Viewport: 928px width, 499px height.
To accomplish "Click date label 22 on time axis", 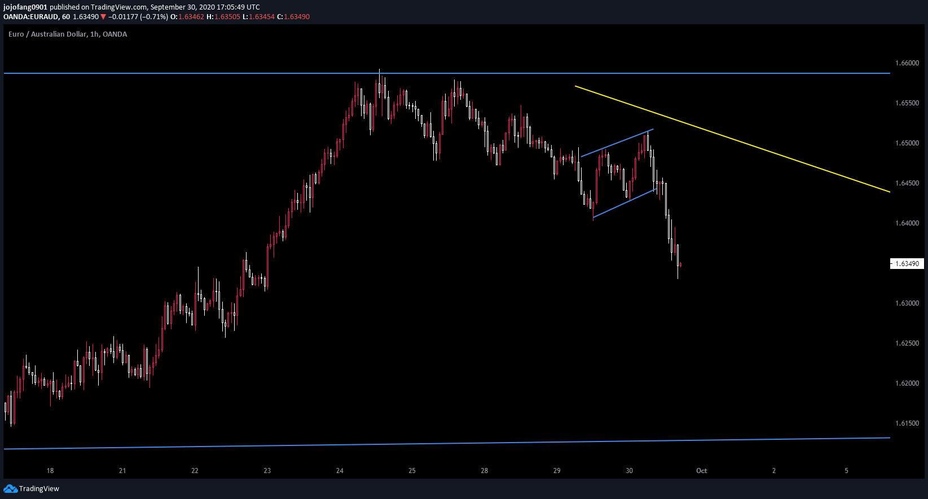I will pos(195,471).
